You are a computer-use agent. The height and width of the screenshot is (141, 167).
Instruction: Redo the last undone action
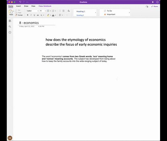(x=24, y=2)
